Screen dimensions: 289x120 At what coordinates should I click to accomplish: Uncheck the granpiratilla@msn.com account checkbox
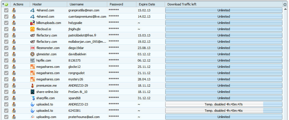[6, 11]
